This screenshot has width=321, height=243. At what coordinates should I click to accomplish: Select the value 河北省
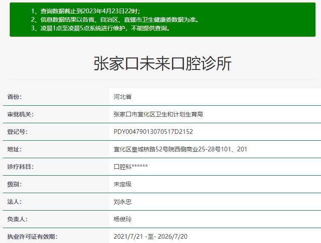pyautogui.click(x=123, y=97)
